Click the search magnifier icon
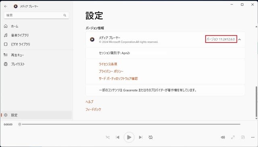 (64, 15)
